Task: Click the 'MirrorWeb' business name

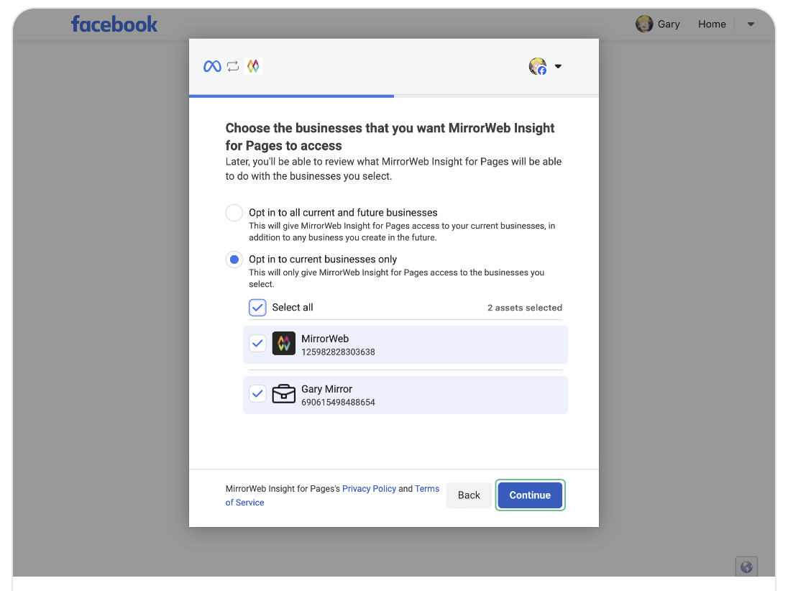Action: [325, 339]
